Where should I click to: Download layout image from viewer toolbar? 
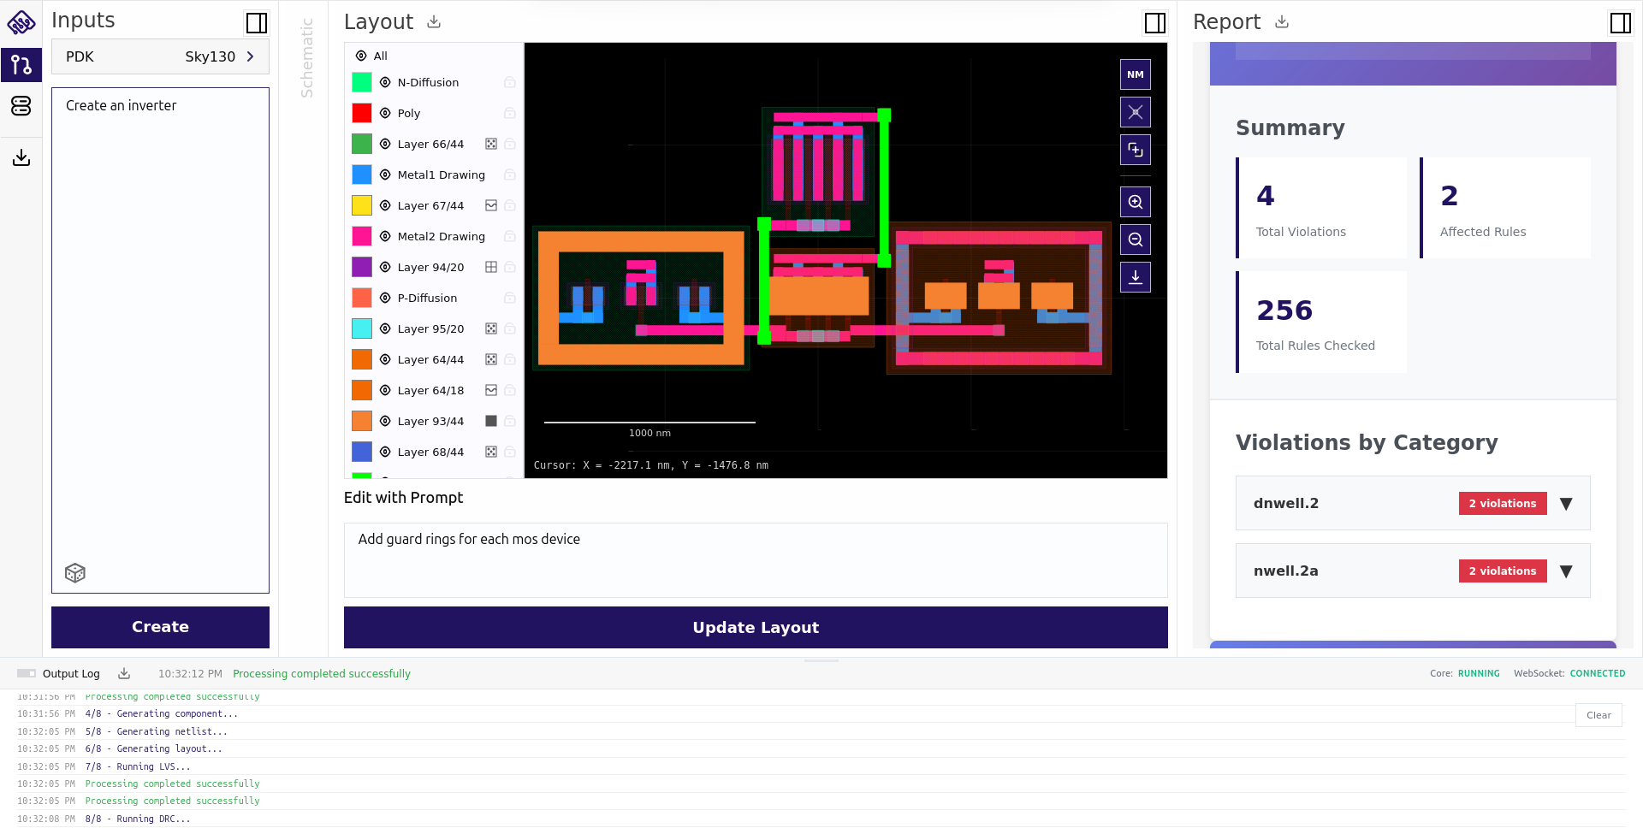(x=1136, y=277)
